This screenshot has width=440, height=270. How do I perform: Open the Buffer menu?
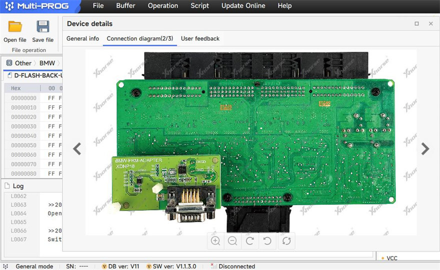(x=125, y=6)
